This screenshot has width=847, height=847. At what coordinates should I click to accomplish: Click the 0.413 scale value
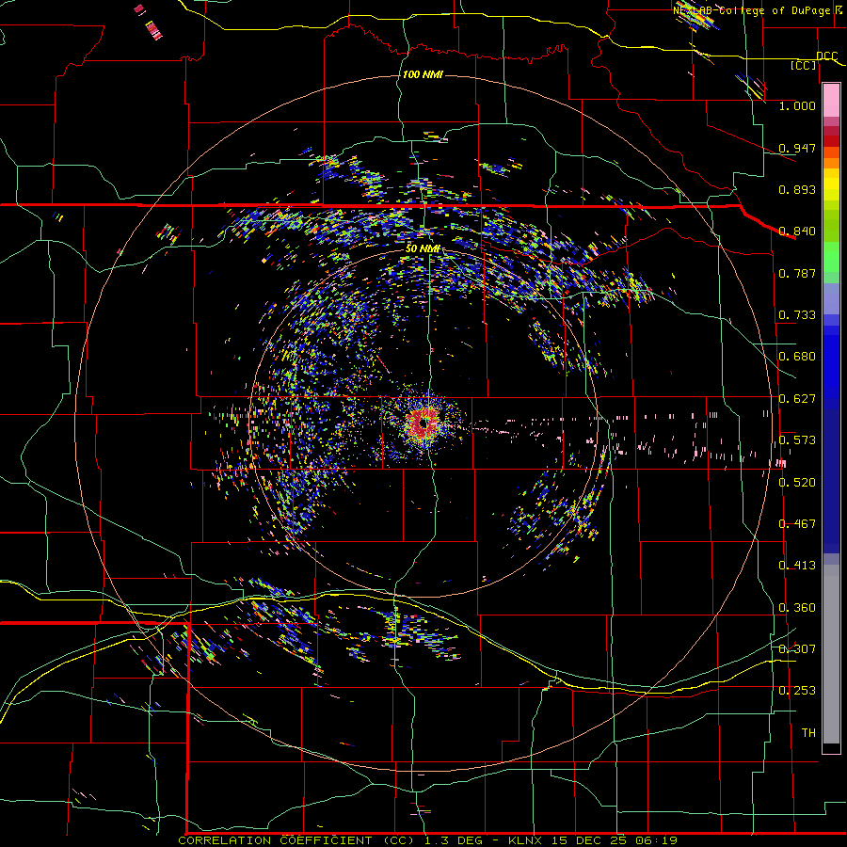coord(797,566)
